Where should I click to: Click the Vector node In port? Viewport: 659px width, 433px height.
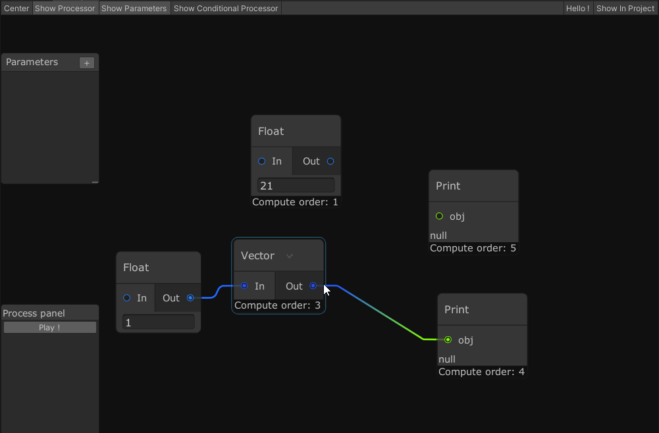pos(244,286)
